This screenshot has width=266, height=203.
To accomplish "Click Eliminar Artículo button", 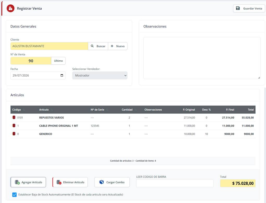I will click(x=70, y=182).
